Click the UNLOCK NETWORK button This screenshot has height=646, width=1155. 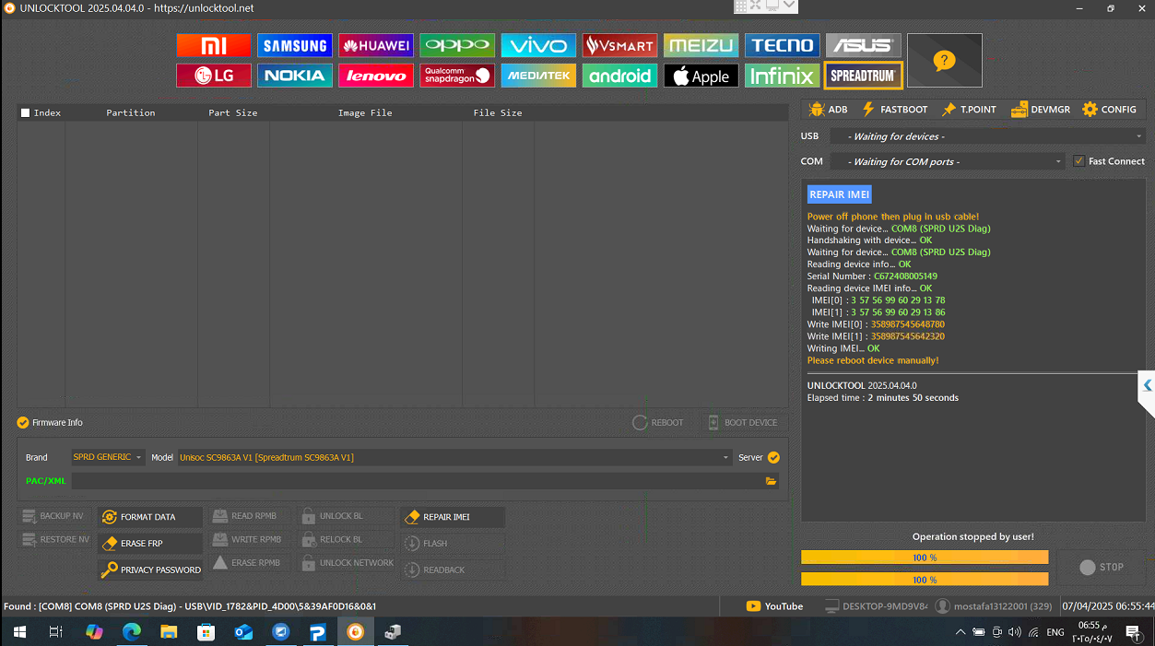[348, 563]
